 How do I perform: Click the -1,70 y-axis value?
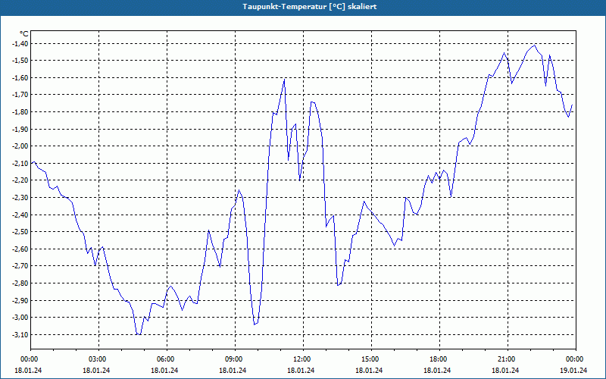[20, 95]
